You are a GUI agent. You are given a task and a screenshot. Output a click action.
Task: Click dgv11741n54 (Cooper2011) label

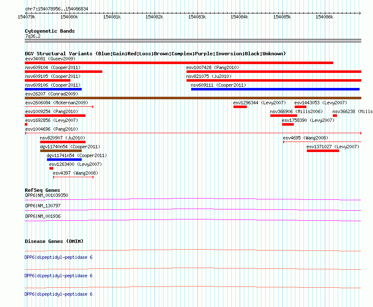click(77, 155)
